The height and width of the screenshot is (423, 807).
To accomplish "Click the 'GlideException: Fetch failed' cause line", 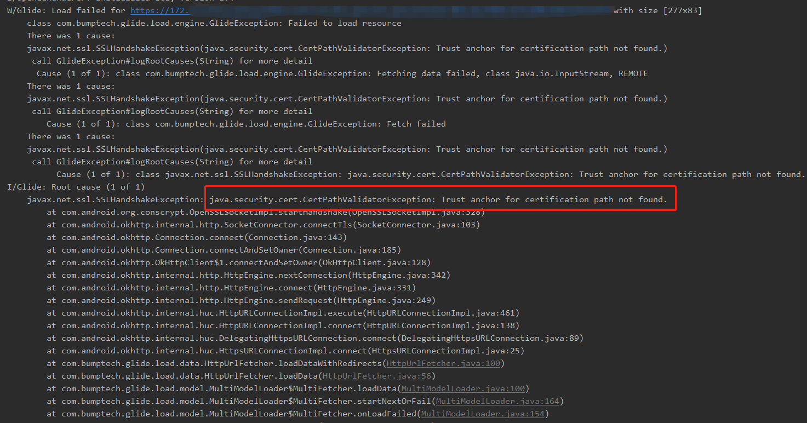I will coord(246,124).
